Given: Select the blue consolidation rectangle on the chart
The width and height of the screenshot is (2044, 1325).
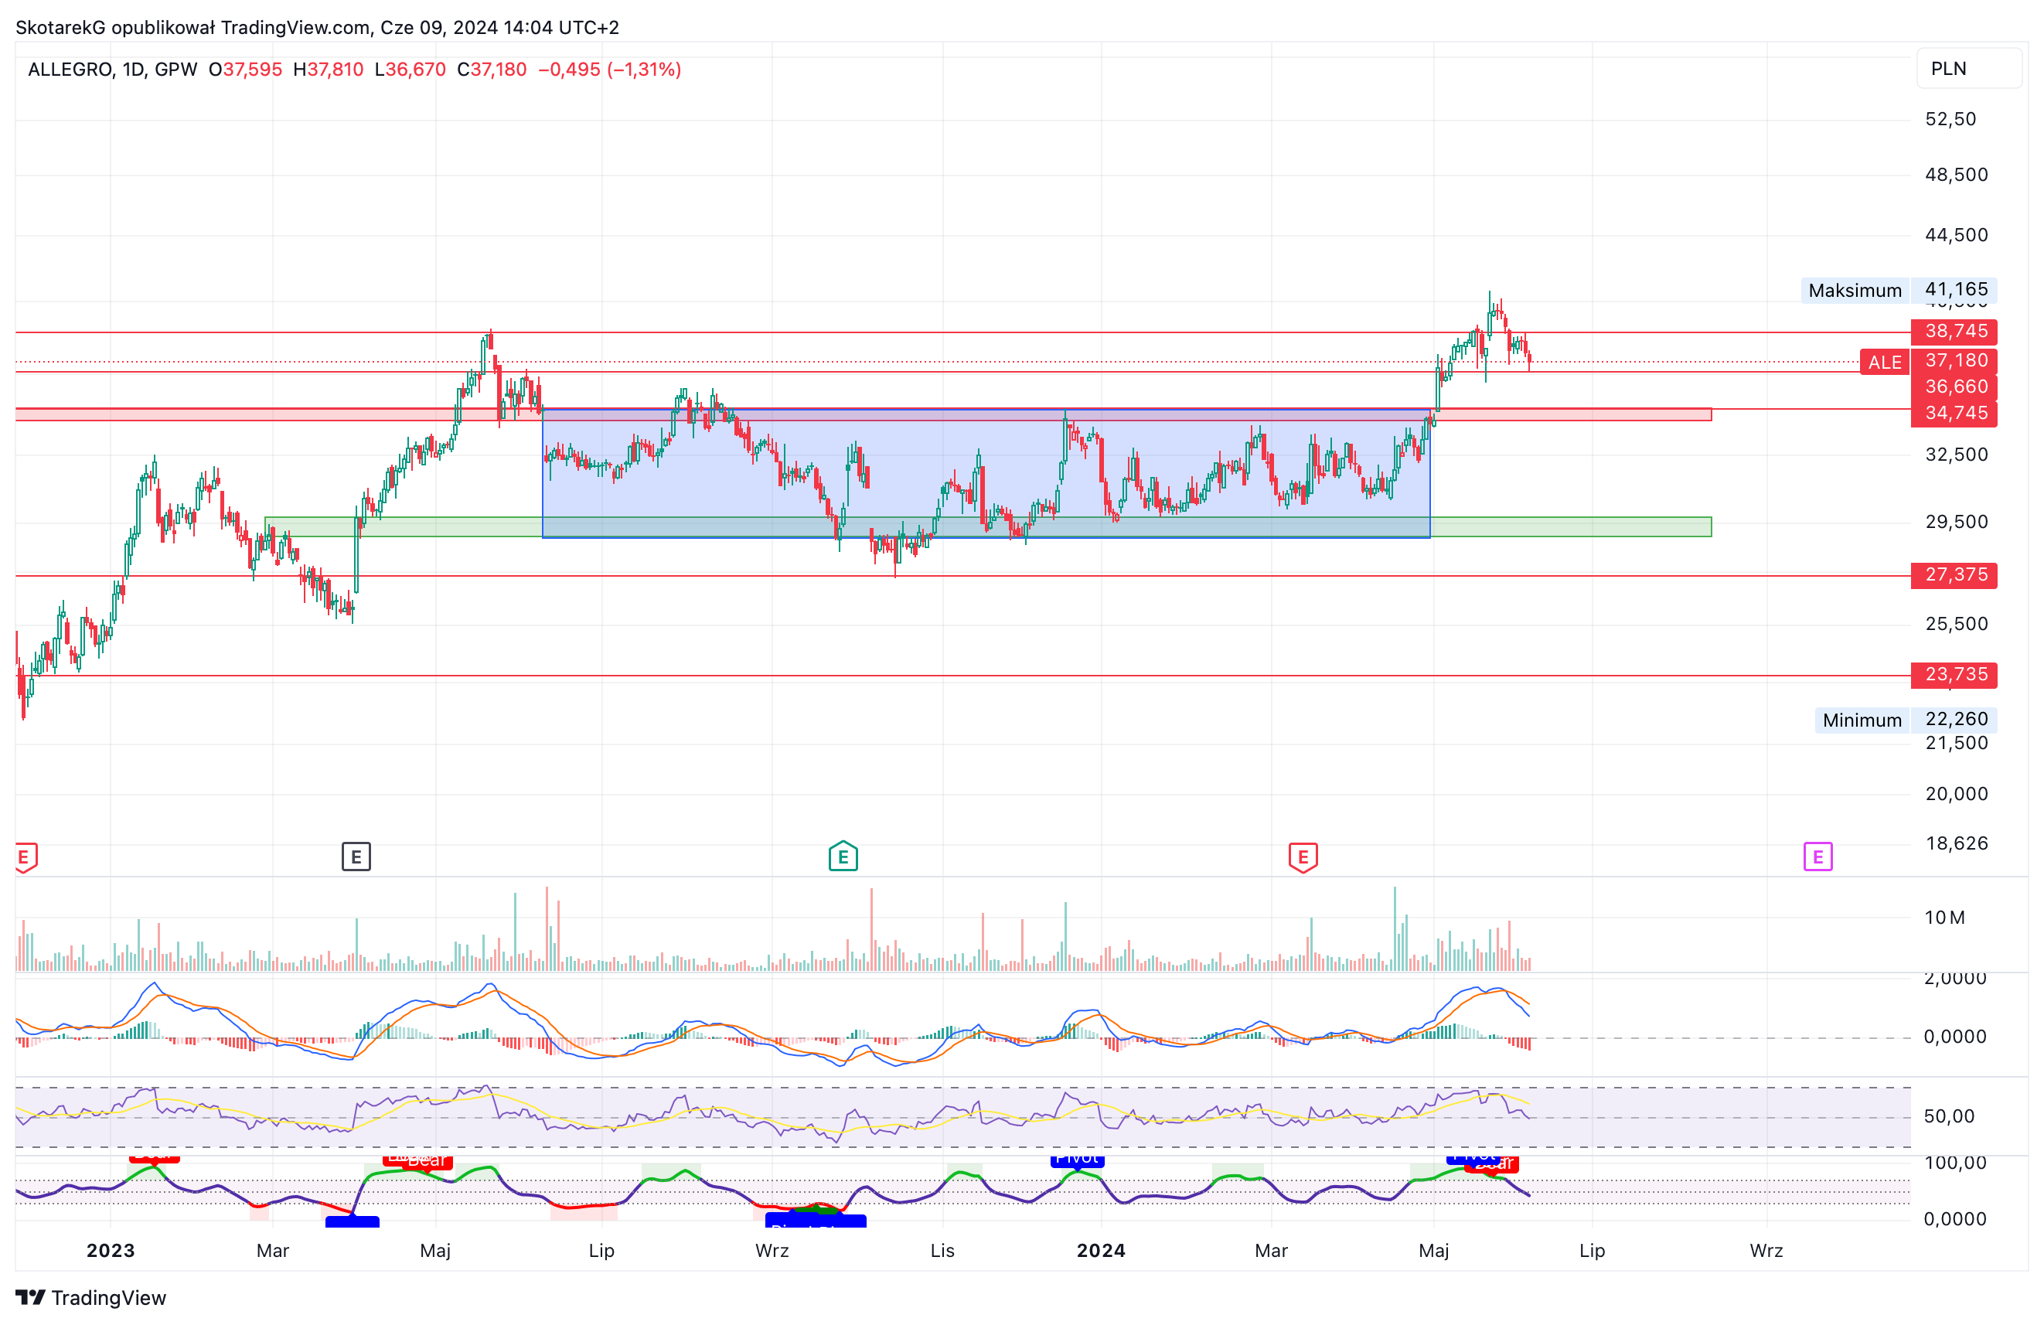Looking at the screenshot, I should [x=986, y=472].
